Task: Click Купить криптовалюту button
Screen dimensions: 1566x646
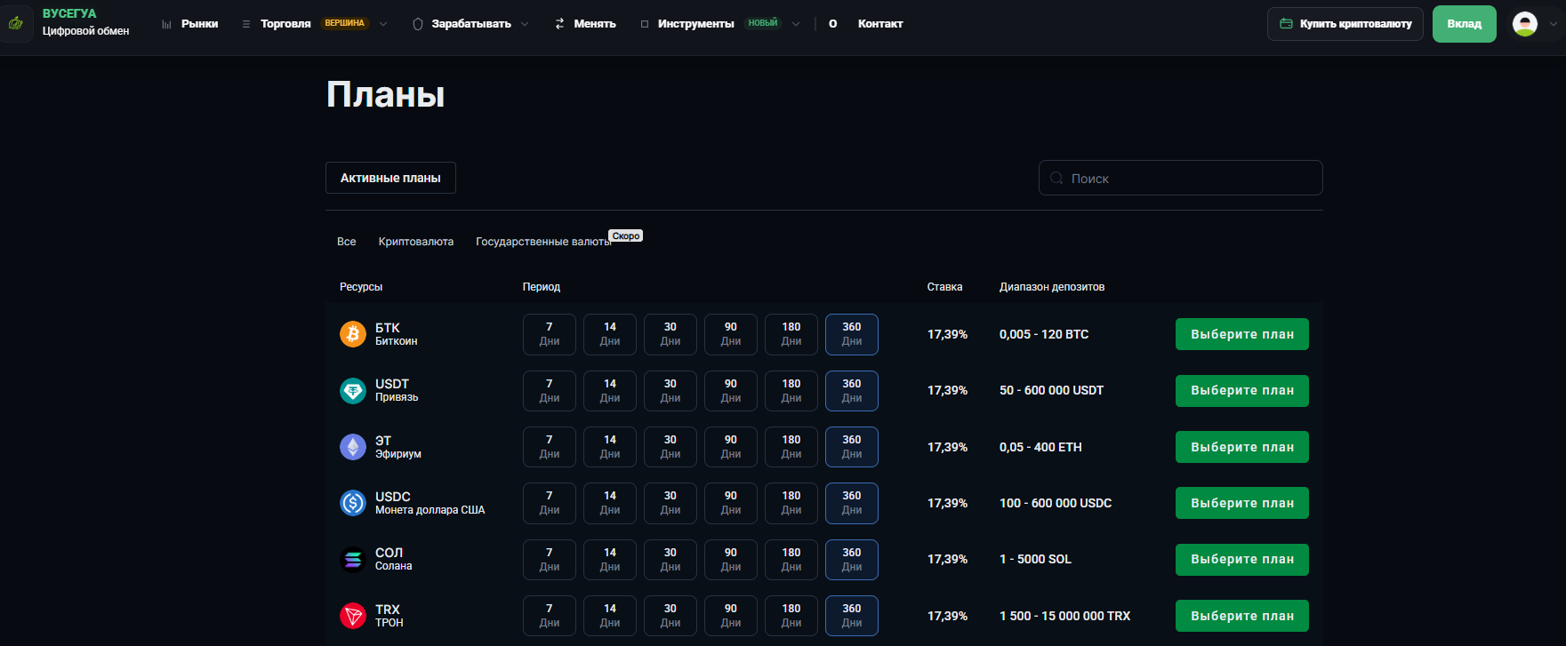Action: tap(1345, 24)
